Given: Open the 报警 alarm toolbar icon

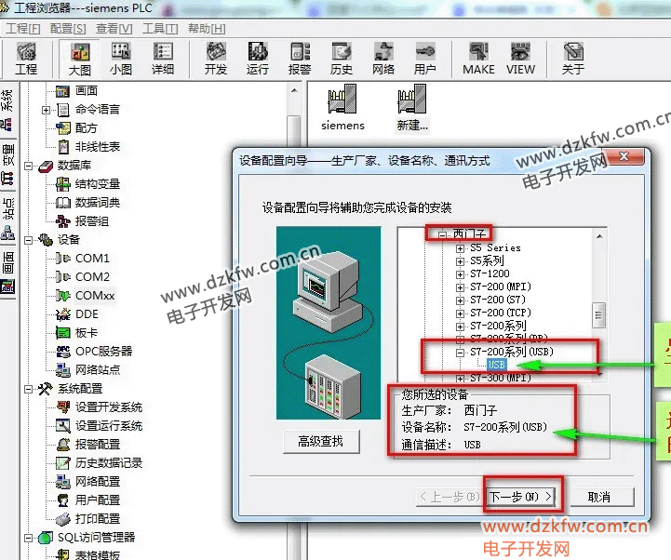Looking at the screenshot, I should pyautogui.click(x=300, y=58).
